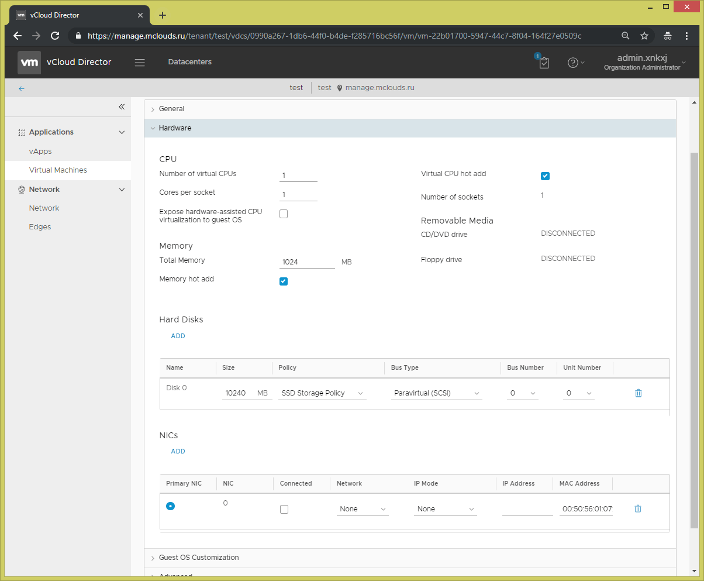Collapse the sidebar with the double chevron

pos(122,106)
